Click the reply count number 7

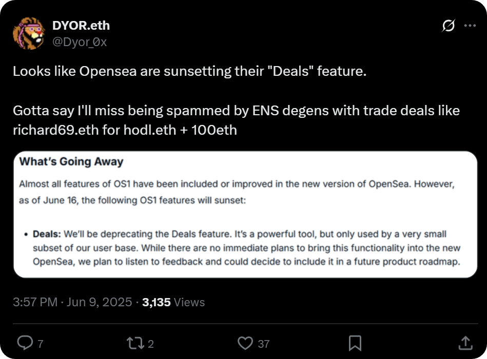[x=41, y=344]
